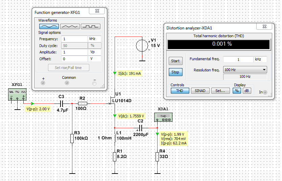
Task: Click the Duty cycle value field
Action: coord(74,46)
